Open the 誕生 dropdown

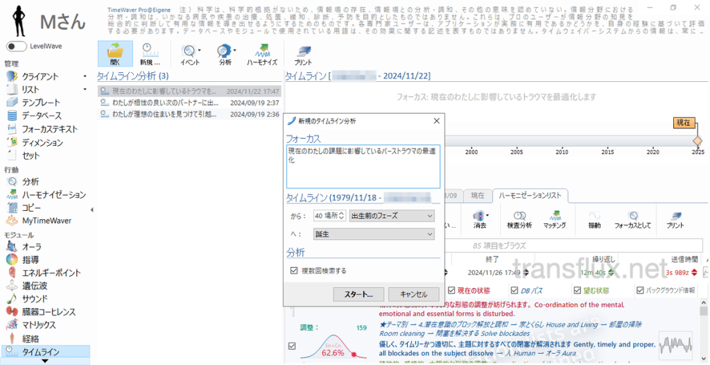(x=374, y=235)
